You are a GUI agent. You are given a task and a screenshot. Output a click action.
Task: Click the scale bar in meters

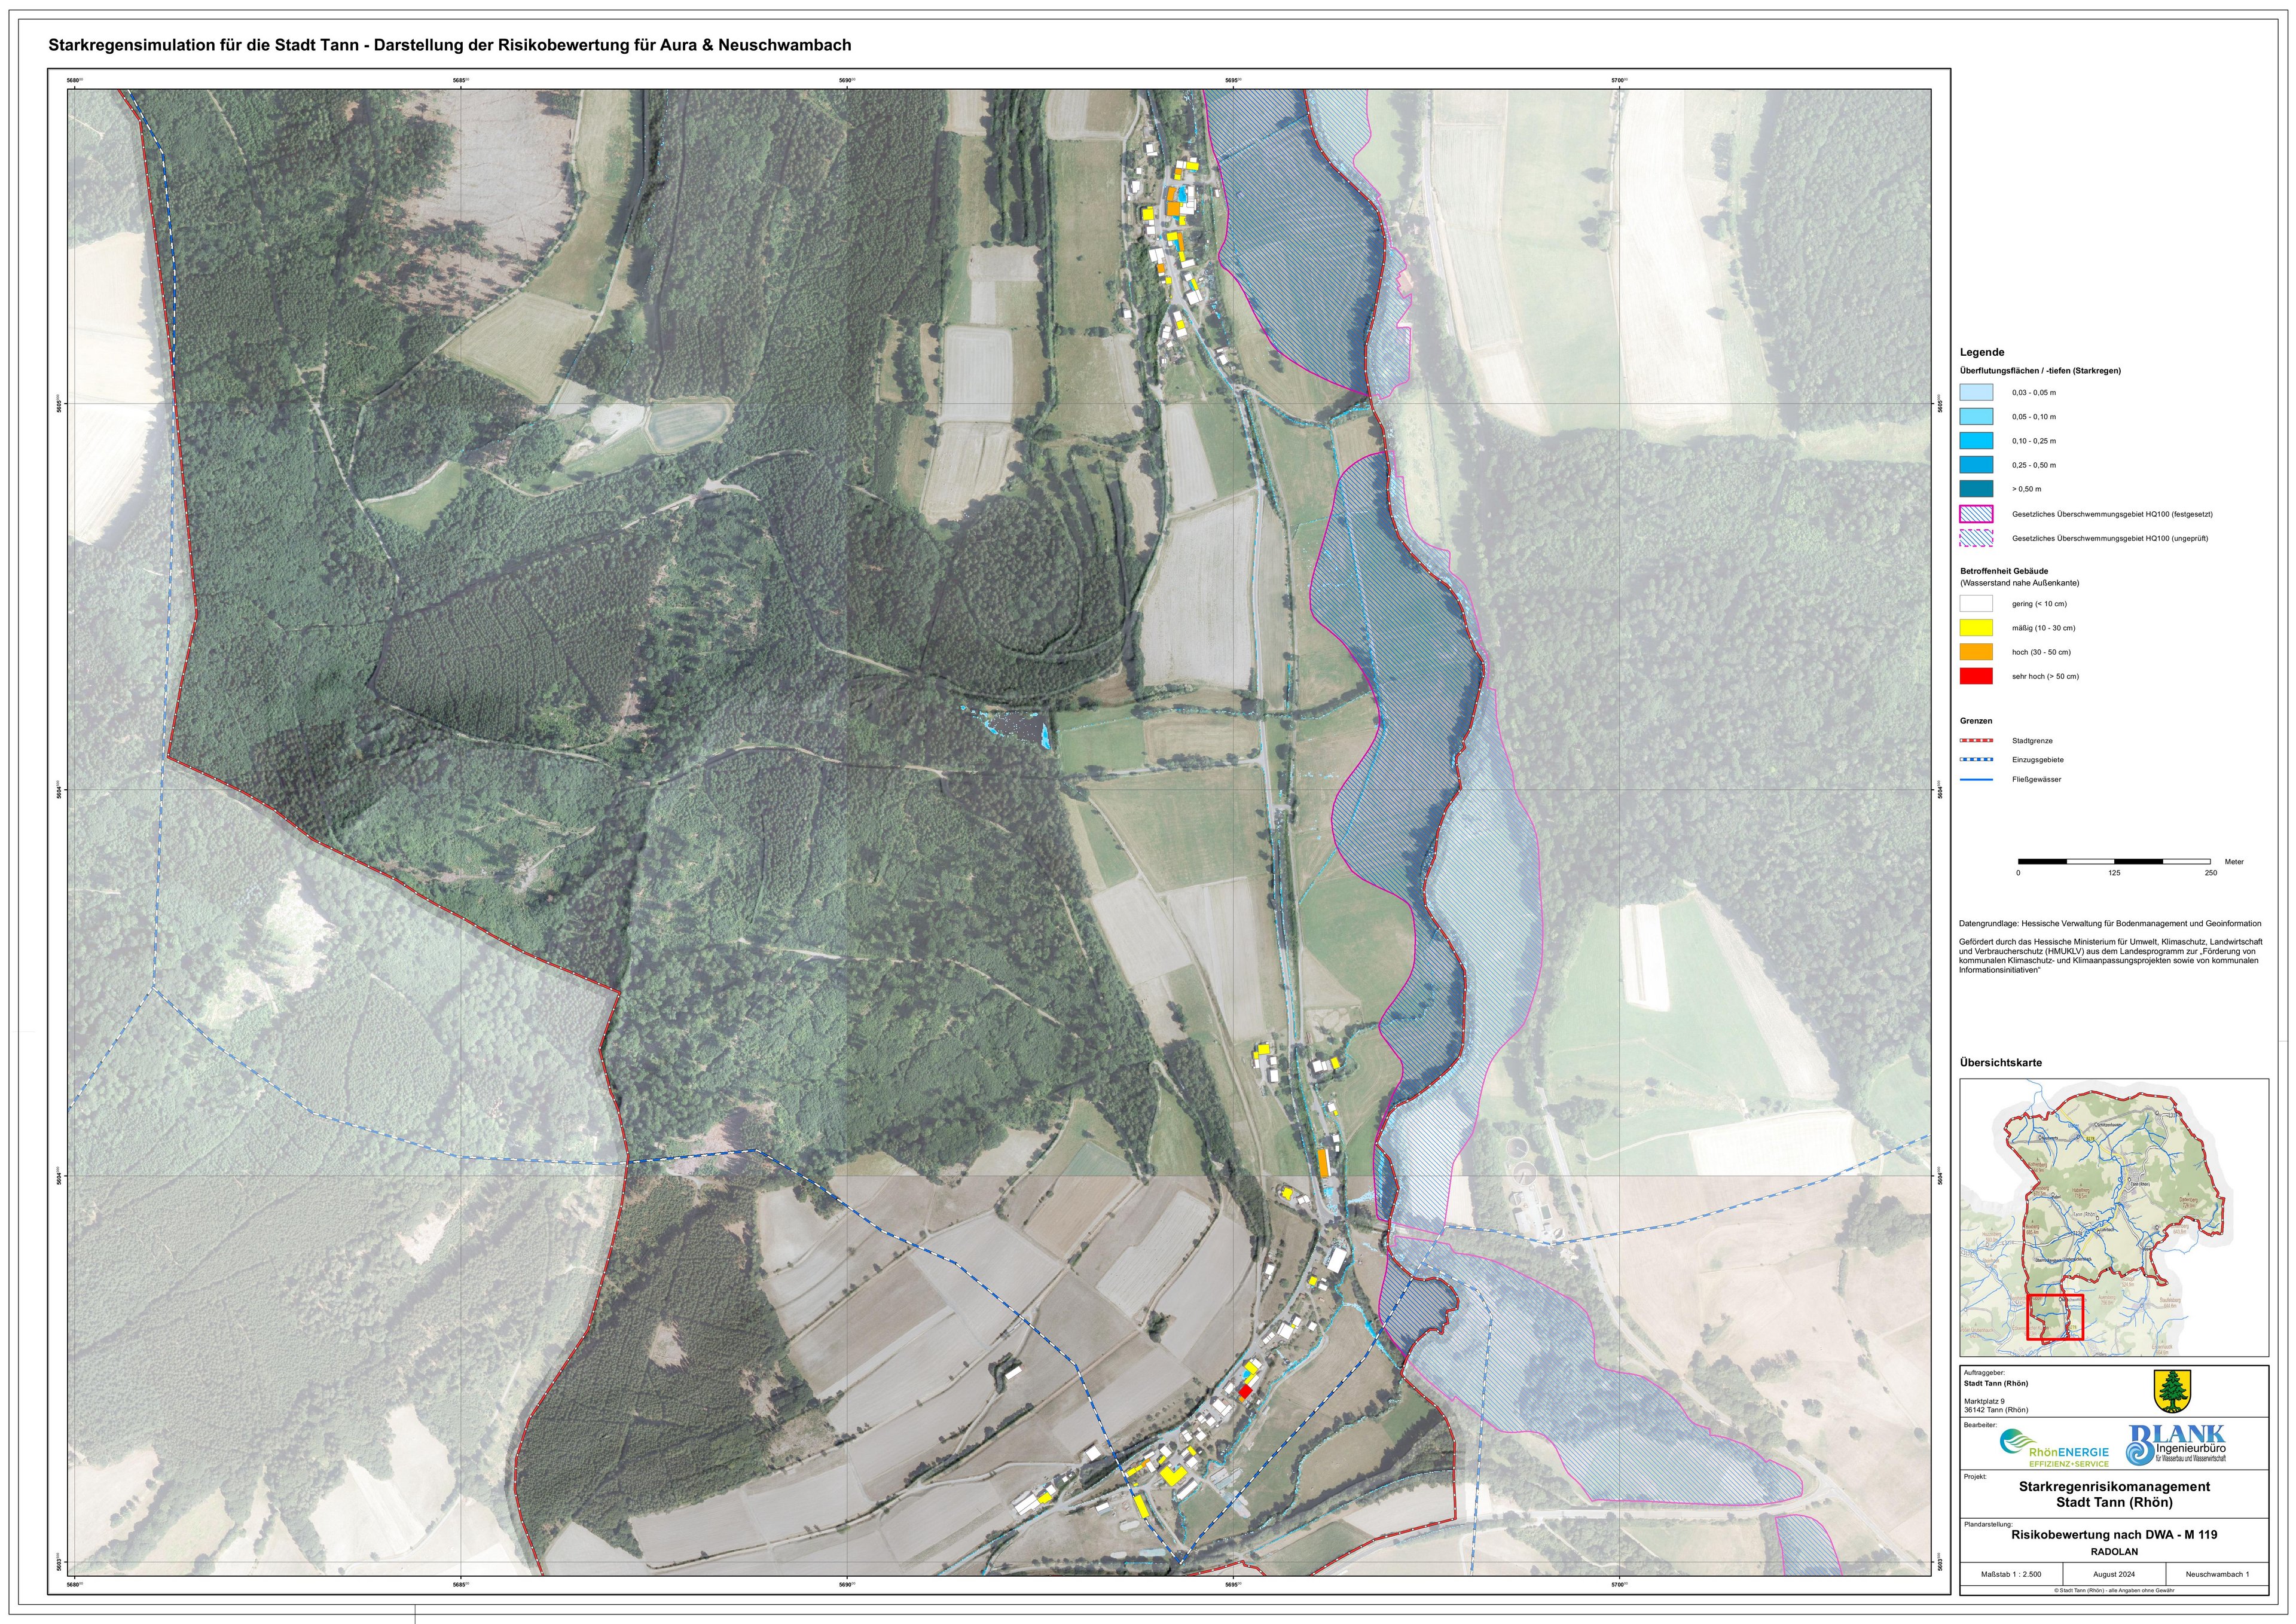click(x=2114, y=861)
